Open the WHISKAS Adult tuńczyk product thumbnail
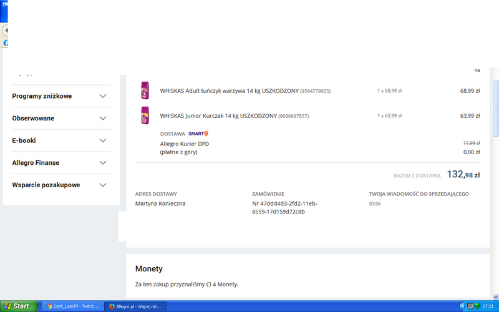This screenshot has height=312, width=499. point(145,90)
